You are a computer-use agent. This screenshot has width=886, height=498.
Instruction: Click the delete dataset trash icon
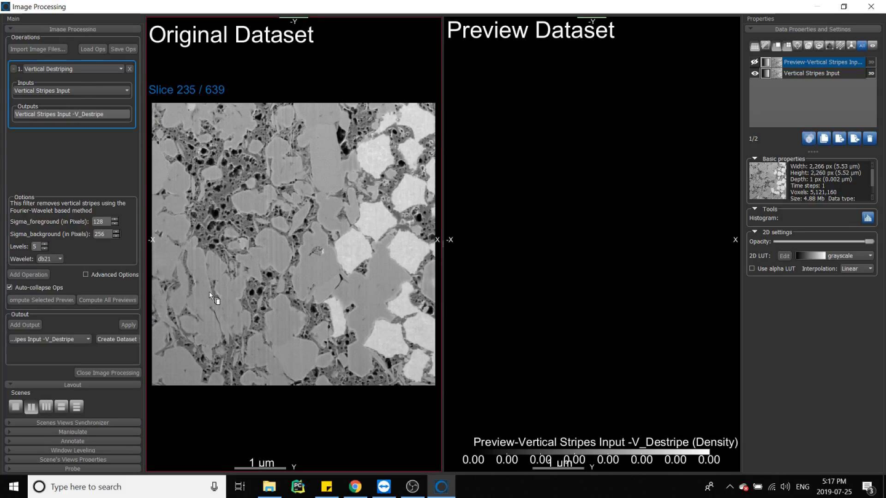869,138
